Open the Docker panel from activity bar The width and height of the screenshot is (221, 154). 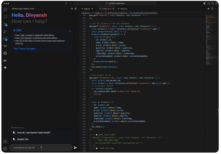5,60
